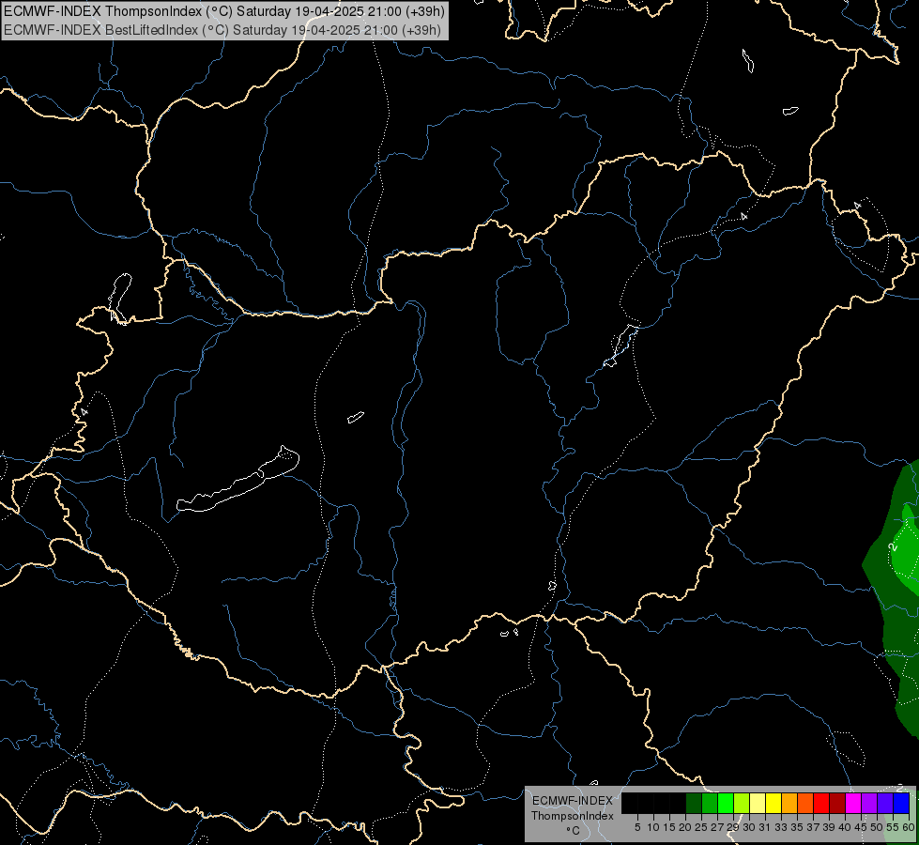The image size is (919, 845).
Task: Click the legend tick label '50'
Action: pyautogui.click(x=877, y=827)
